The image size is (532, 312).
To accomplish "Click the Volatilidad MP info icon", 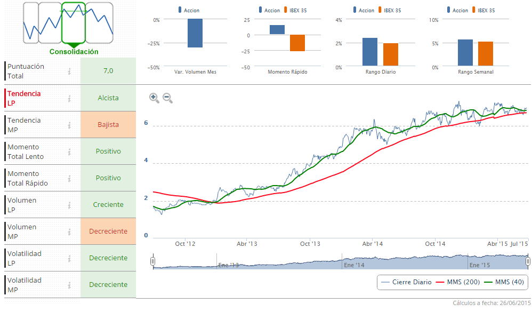I will 69,285.
